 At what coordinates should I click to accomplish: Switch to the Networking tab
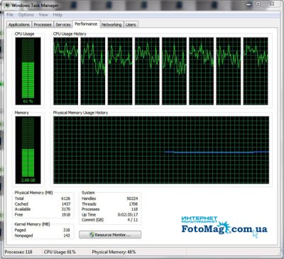pos(111,25)
